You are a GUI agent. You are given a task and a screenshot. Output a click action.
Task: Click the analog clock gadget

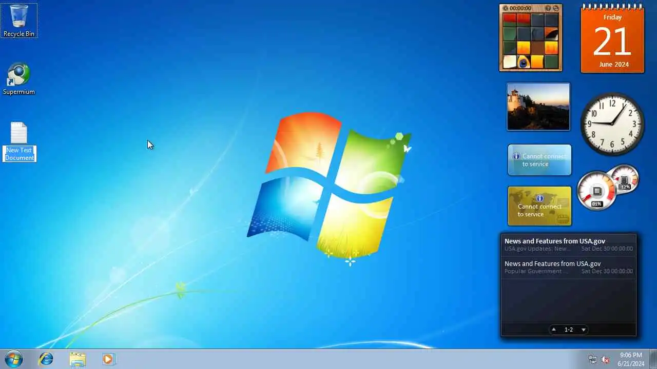[612, 124]
